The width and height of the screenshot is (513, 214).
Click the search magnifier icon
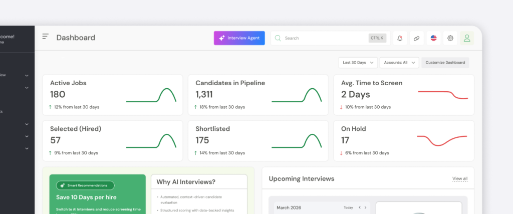(278, 38)
